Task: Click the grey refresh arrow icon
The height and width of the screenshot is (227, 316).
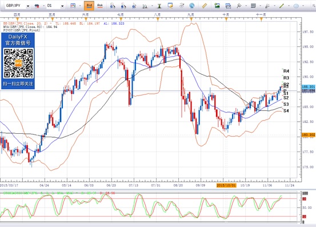Action: (x=182, y=6)
